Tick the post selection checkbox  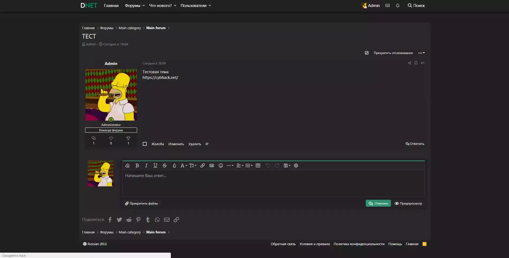145,144
